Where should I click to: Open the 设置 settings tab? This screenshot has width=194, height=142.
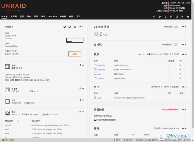click(36, 17)
